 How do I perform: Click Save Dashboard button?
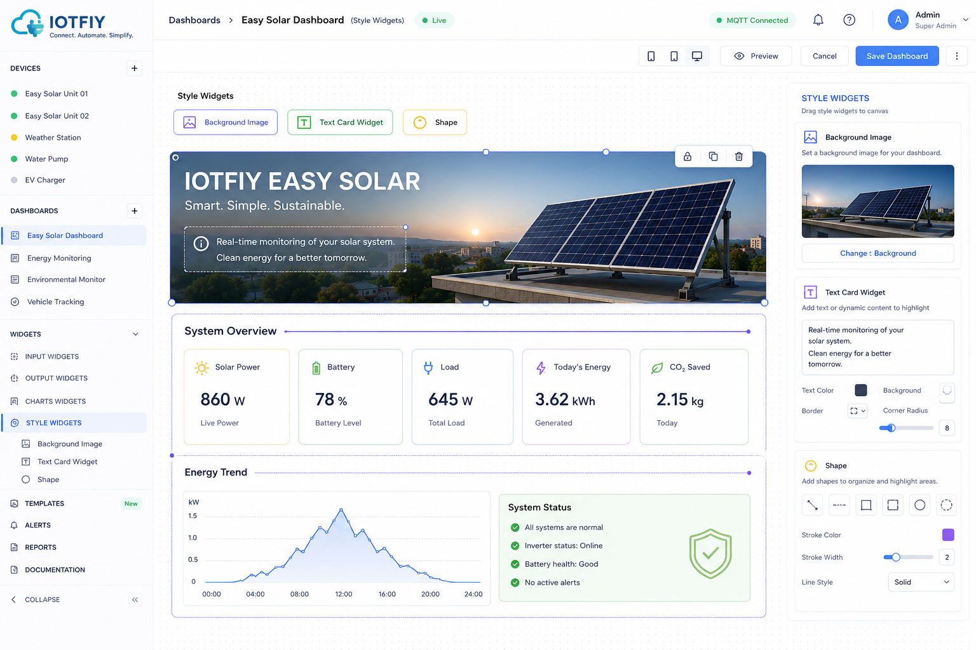pos(897,56)
